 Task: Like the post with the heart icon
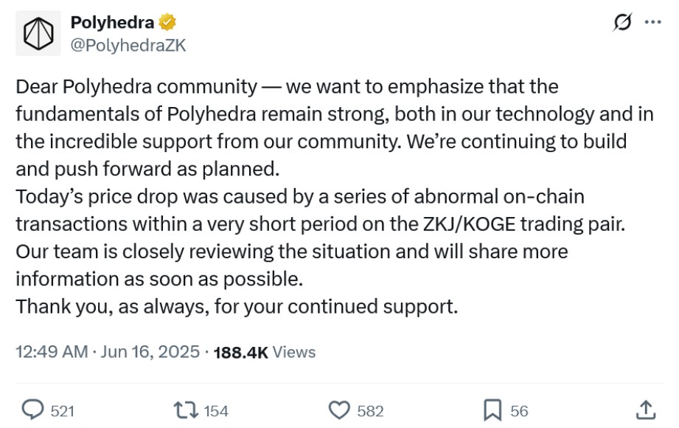tap(339, 410)
